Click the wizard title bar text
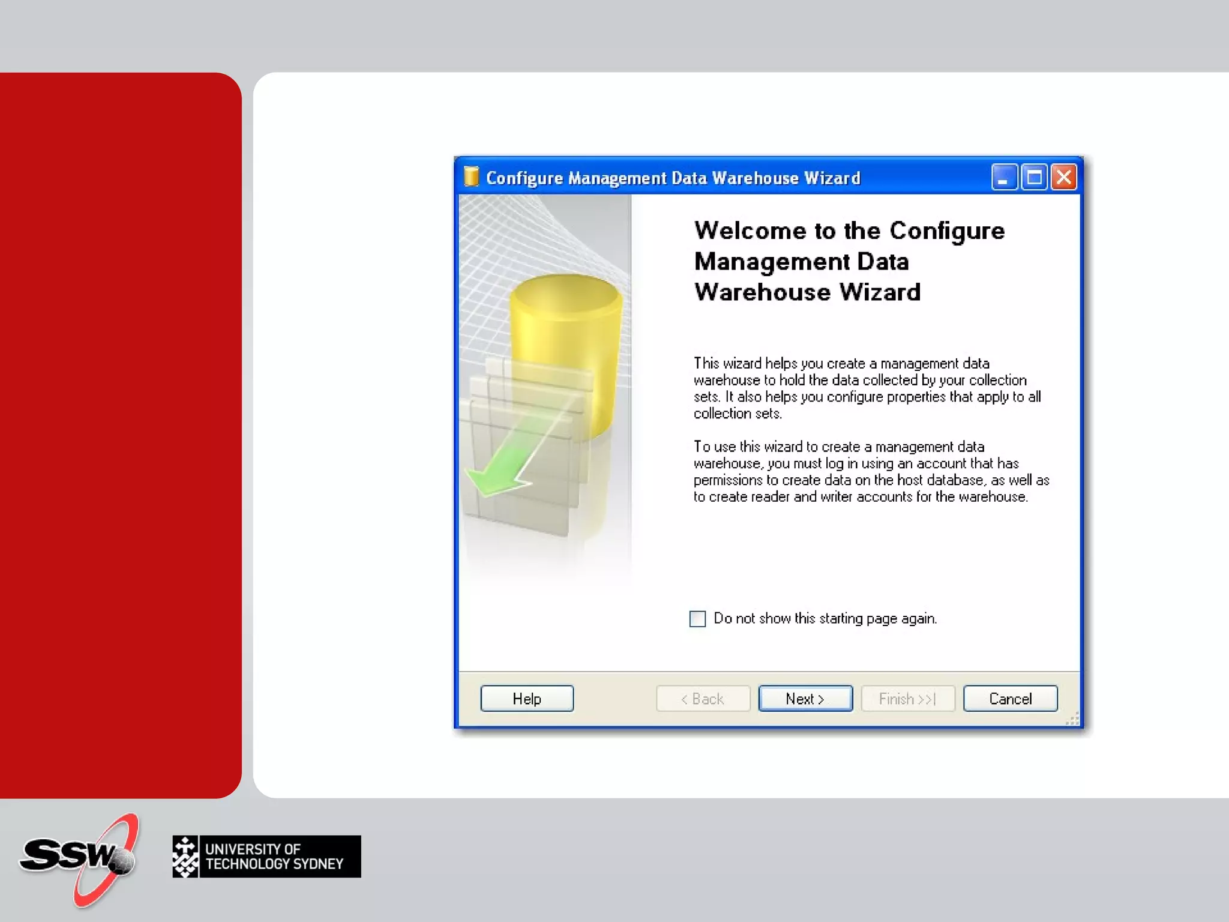Image resolution: width=1229 pixels, height=922 pixels. click(x=673, y=178)
